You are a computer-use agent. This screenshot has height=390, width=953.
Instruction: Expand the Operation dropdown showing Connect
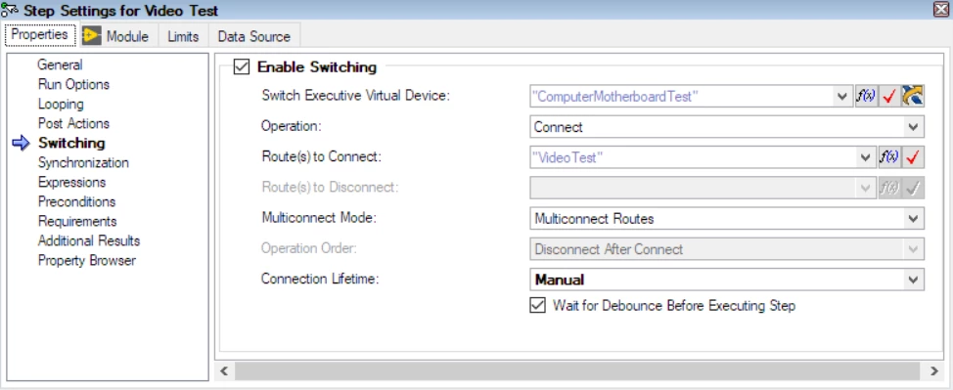pyautogui.click(x=727, y=127)
